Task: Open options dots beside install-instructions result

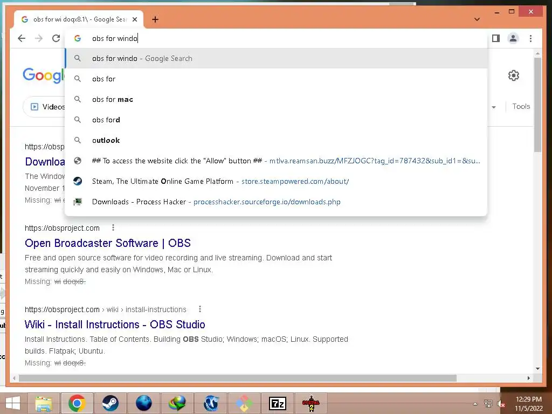Action: [x=200, y=309]
